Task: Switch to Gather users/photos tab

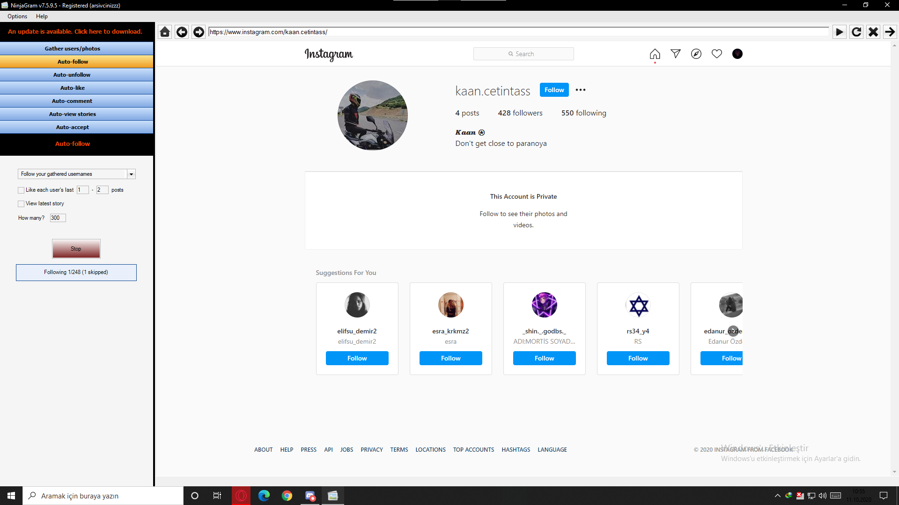Action: point(77,49)
